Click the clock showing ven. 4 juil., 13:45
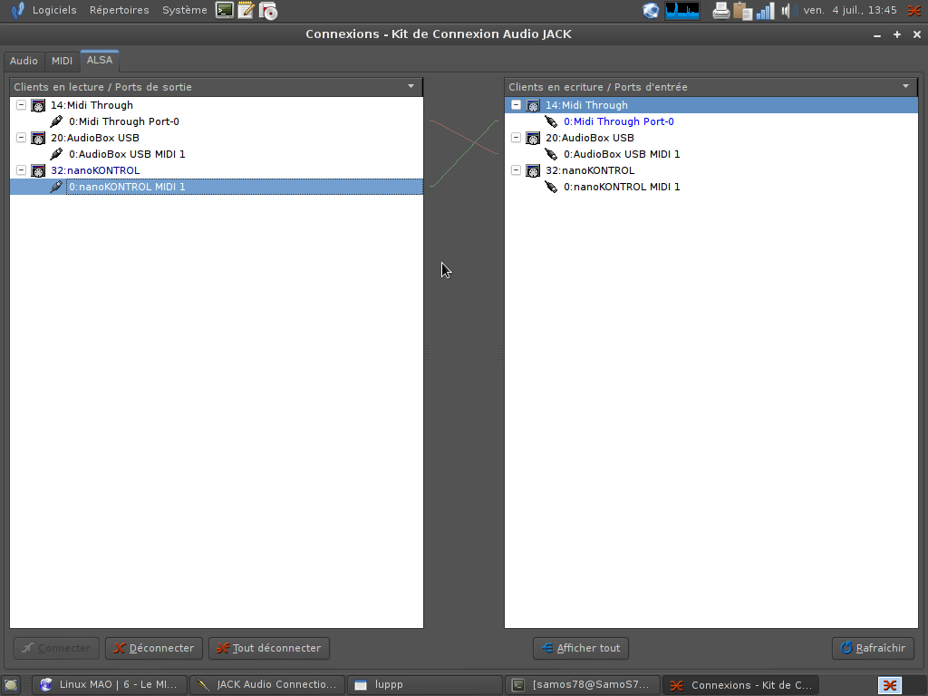The width and height of the screenshot is (928, 696). pyautogui.click(x=850, y=10)
